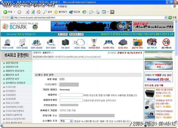Open sidebar item 05.버그신고센터
The image size is (178, 128).
tap(12, 103)
